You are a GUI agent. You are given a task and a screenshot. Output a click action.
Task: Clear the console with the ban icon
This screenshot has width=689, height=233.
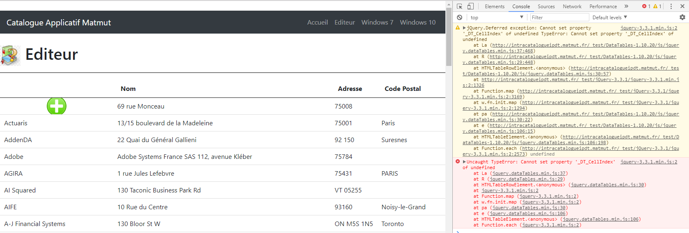point(460,17)
